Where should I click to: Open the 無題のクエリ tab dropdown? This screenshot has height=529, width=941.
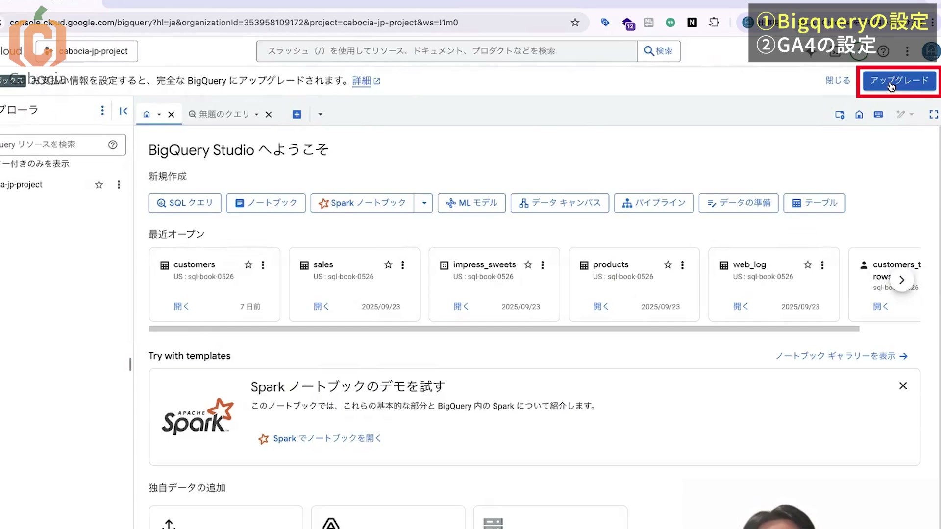click(256, 115)
